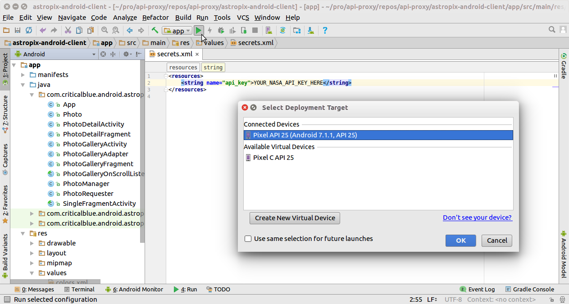Open the Event Log panel
569x304 pixels.
477,290
